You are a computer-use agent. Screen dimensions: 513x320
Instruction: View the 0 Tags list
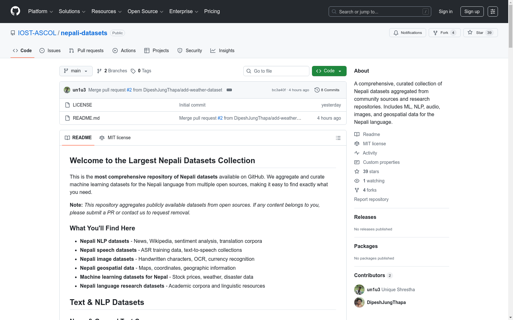tap(141, 71)
